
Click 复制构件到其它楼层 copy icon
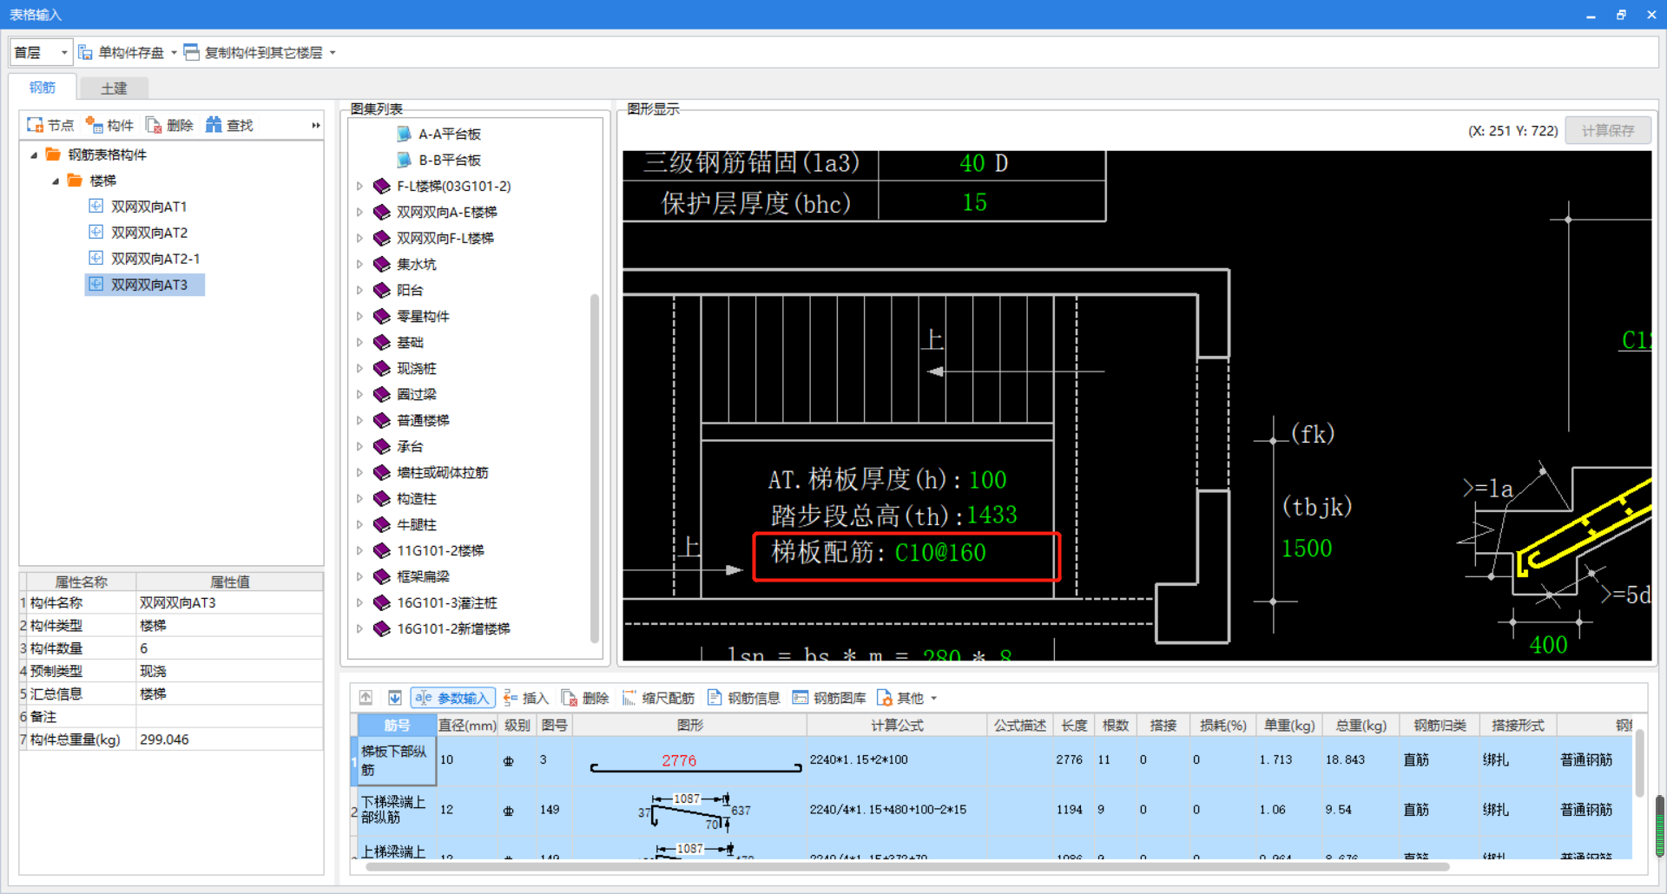(x=191, y=53)
